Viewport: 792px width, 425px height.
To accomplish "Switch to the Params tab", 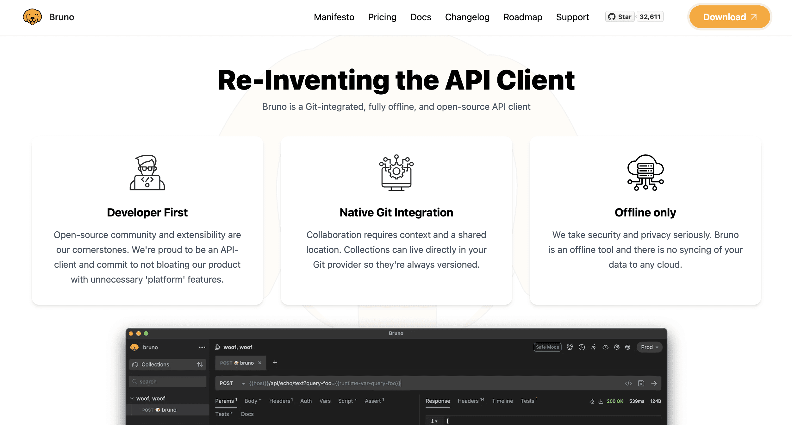I will [x=226, y=401].
